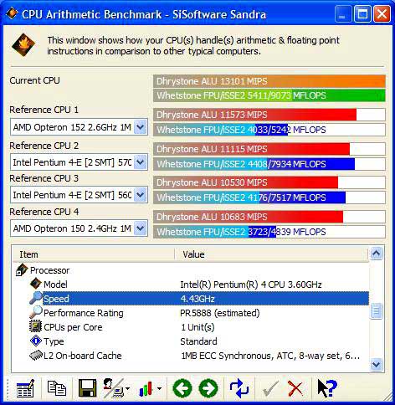Click the green back arrow icon
Viewport: 395px width, 405px height.
click(x=182, y=388)
